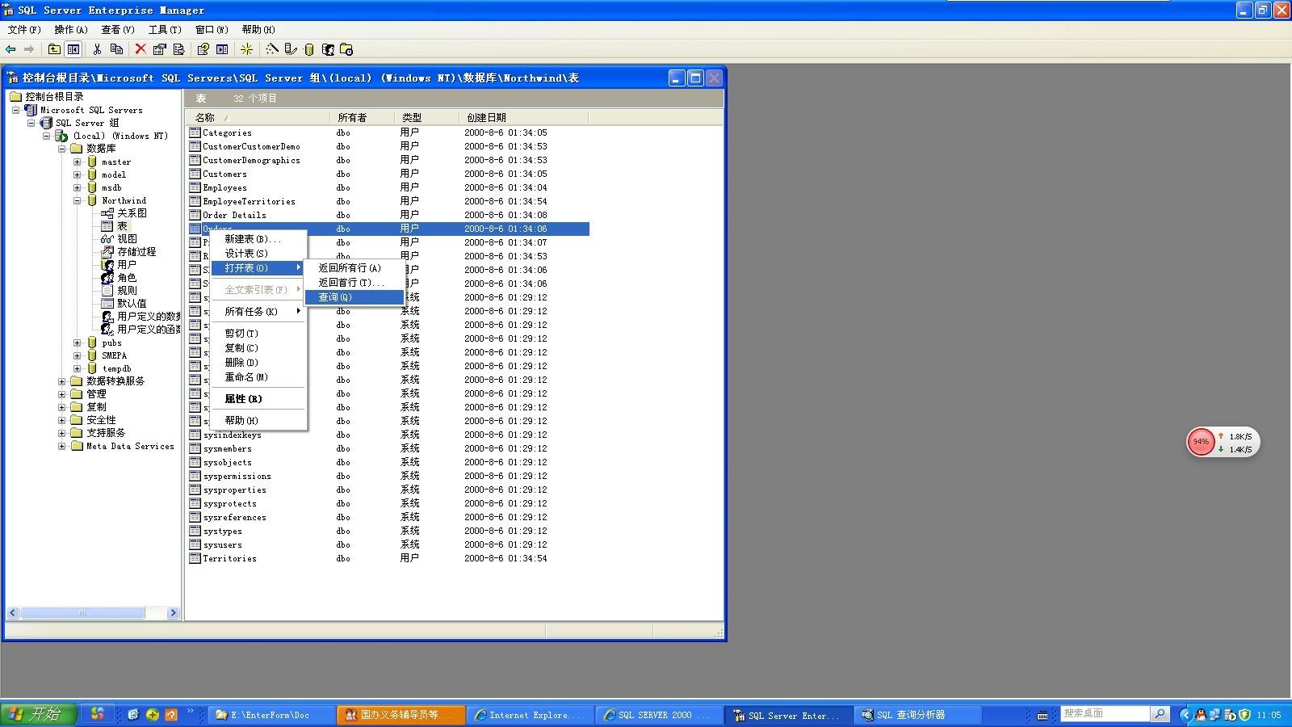This screenshot has width=1292, height=727.
Task: Sort by the 名称 column header
Action: tap(258, 117)
